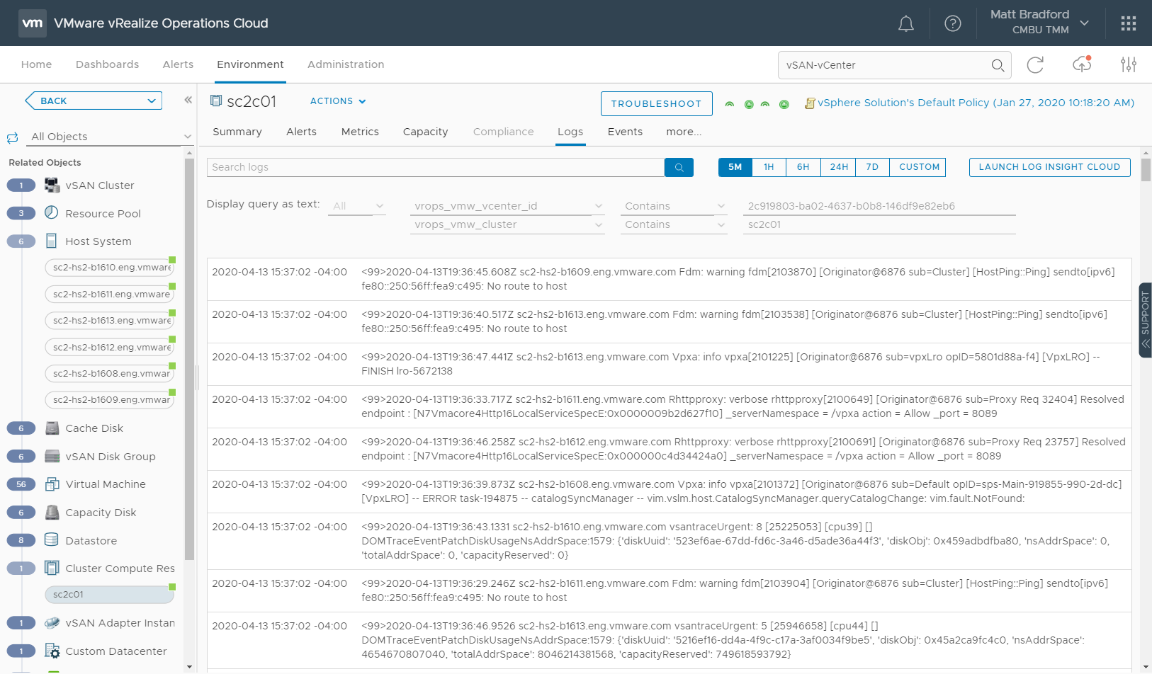This screenshot has height=674, width=1152.
Task: Switch to the Events tab
Action: pyautogui.click(x=625, y=132)
